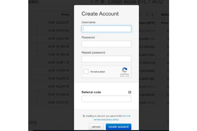Submit with the create account button
Image resolution: width=197 pixels, height=131 pixels.
point(119,127)
